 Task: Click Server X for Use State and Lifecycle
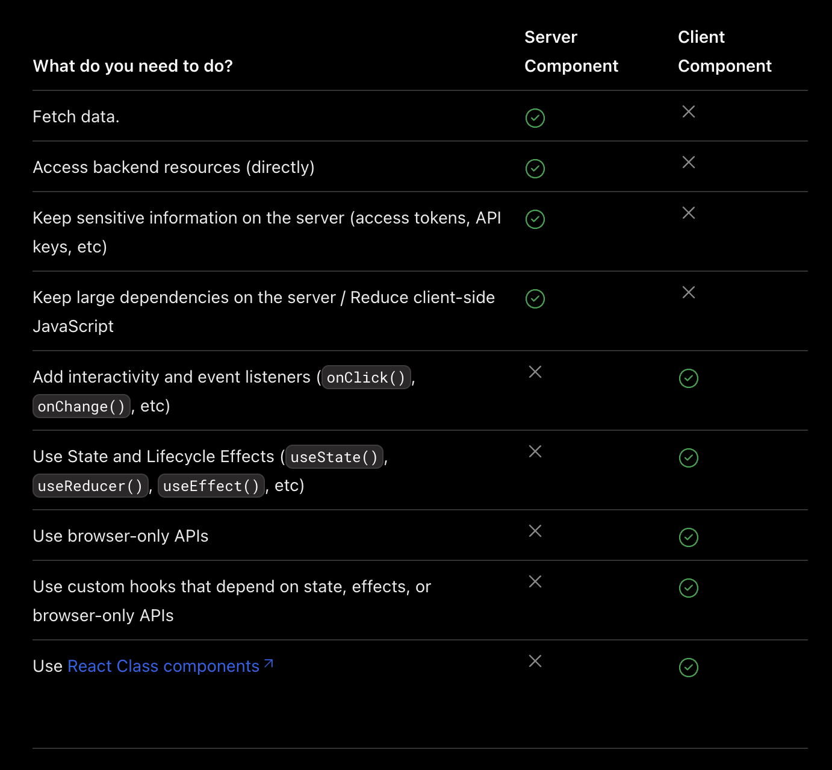coord(535,451)
